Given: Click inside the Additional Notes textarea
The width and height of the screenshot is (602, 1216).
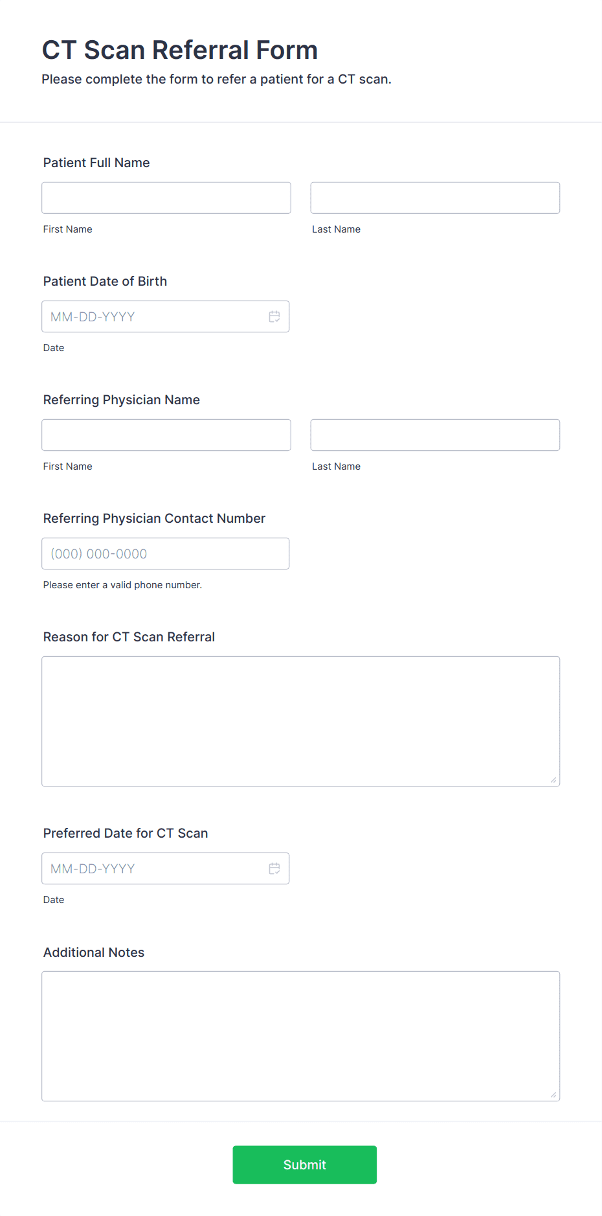Looking at the screenshot, I should [x=301, y=1036].
